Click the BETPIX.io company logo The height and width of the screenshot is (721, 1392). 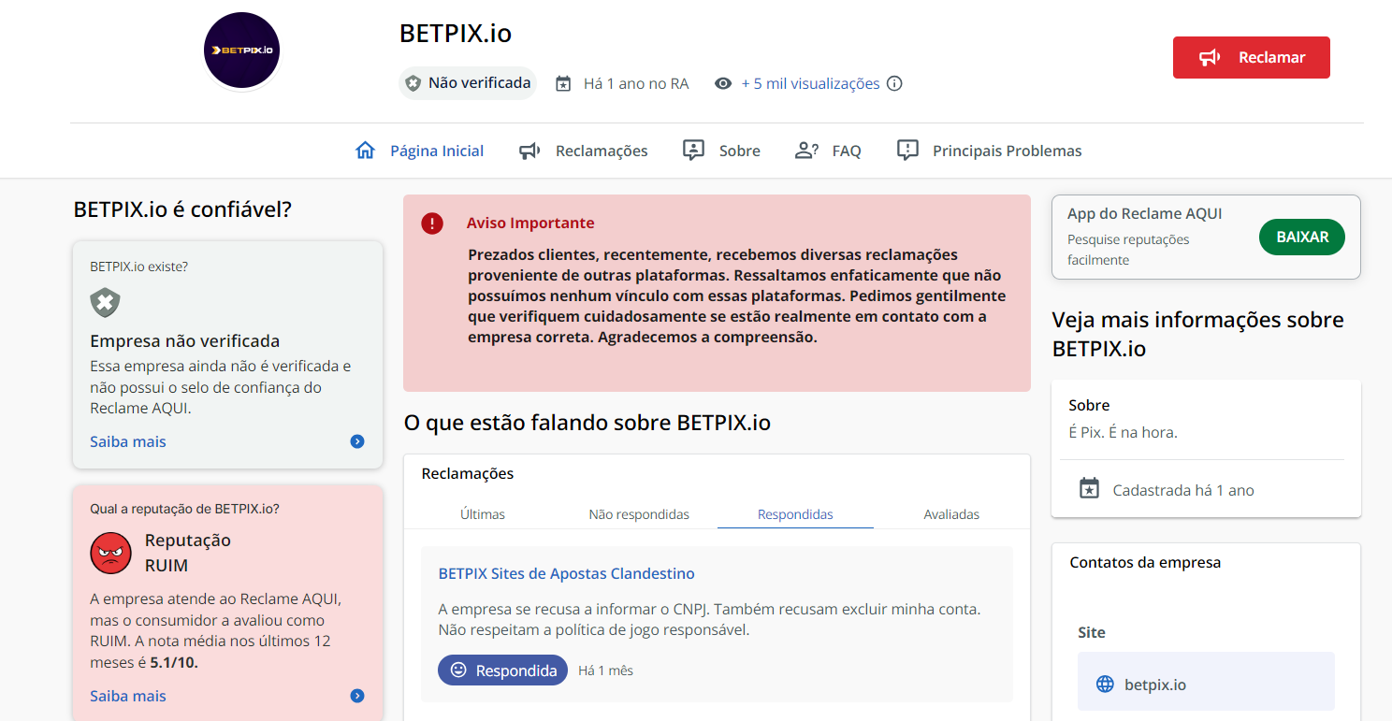pos(242,50)
